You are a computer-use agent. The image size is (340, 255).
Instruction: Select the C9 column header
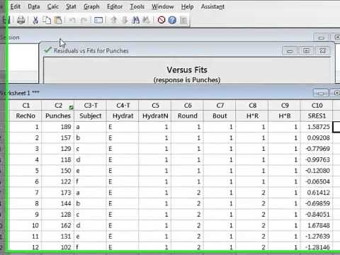click(285, 106)
